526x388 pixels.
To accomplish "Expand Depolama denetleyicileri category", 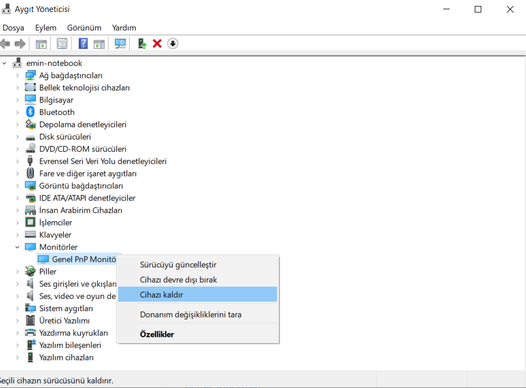I will (17, 124).
